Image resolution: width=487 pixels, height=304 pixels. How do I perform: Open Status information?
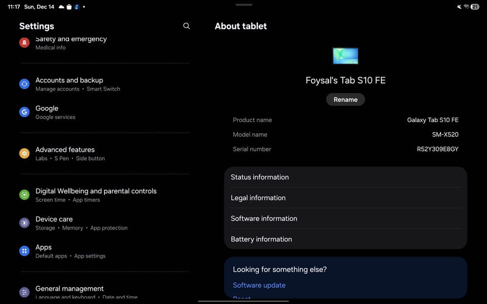tap(345, 177)
